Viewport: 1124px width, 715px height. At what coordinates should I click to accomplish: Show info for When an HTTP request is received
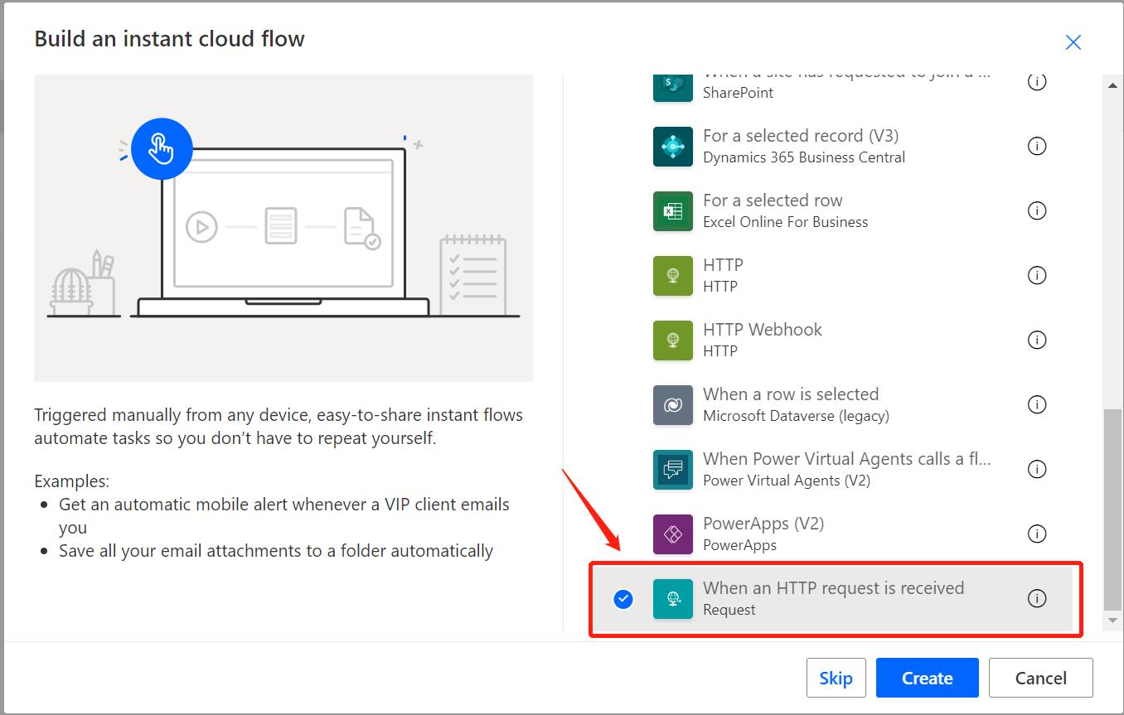(1037, 598)
